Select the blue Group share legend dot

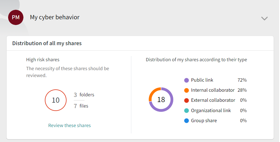click(x=187, y=121)
